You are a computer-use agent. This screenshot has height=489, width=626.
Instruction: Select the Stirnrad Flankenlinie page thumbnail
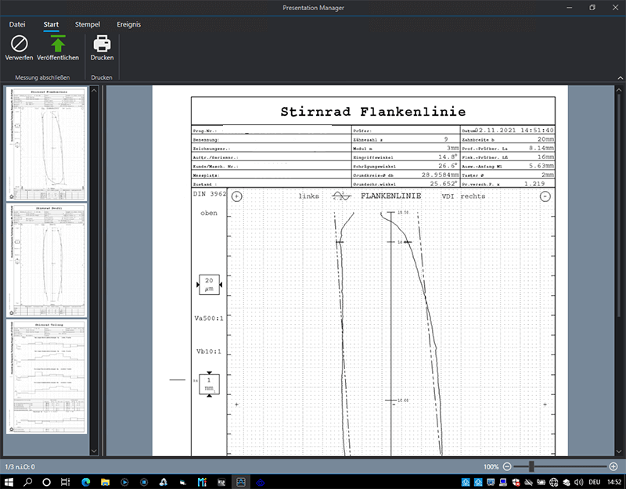[47, 144]
